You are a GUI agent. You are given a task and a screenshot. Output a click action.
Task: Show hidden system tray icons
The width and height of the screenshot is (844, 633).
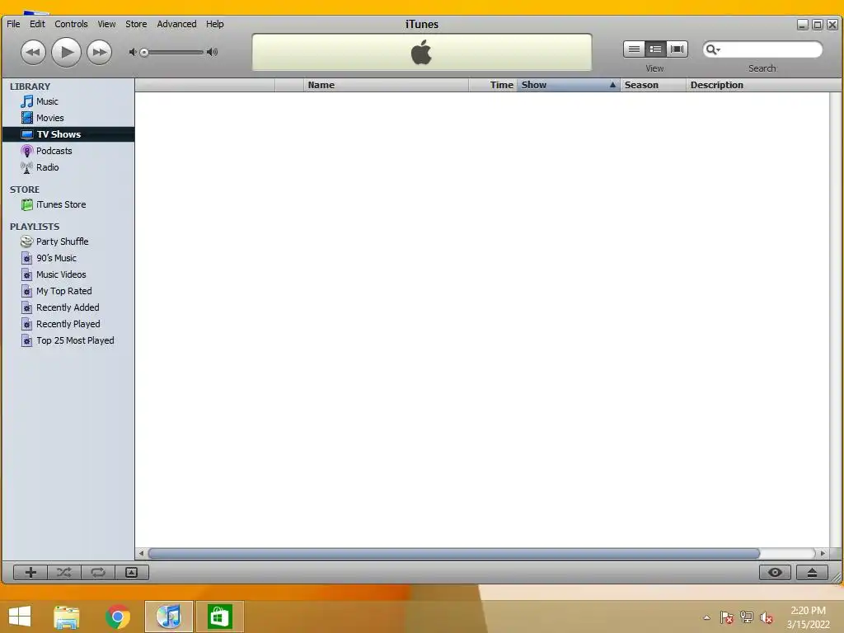(706, 617)
